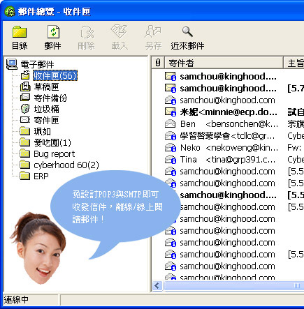304x309 pixels.
Task: Click the mail overview window title icon
Action: coord(10,11)
